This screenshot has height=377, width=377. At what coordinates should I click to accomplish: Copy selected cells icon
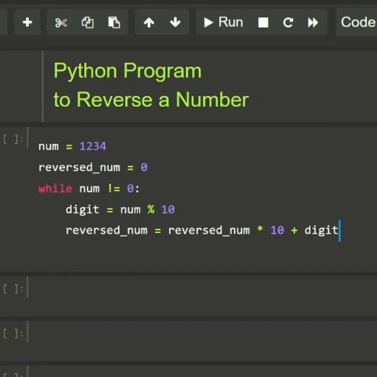pyautogui.click(x=88, y=23)
